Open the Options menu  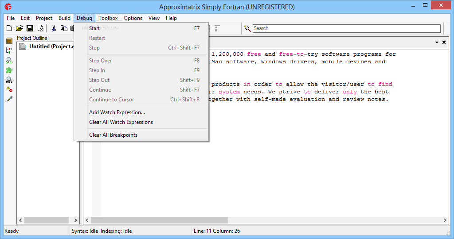click(x=133, y=18)
